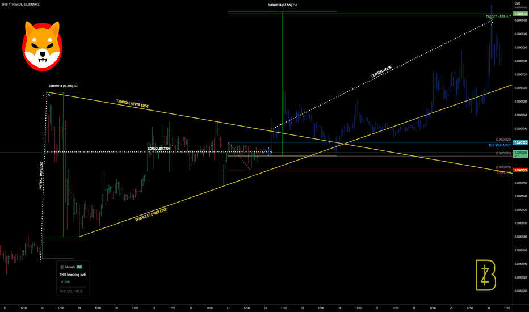Viewport: 529px width, 312px height.
Task: Click the green current price tag
Action: [x=520, y=154]
